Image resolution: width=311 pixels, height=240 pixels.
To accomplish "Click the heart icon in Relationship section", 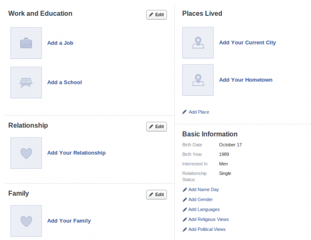I will point(26,153).
